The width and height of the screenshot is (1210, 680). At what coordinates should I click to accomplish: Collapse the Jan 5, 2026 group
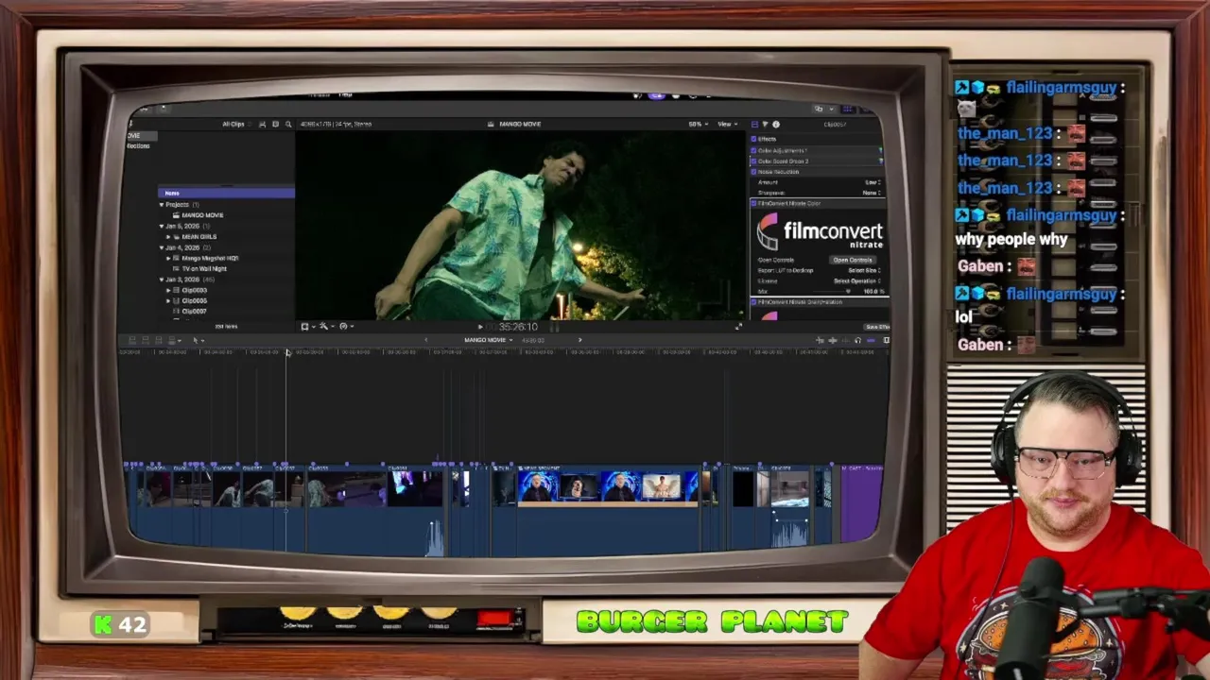tap(162, 226)
